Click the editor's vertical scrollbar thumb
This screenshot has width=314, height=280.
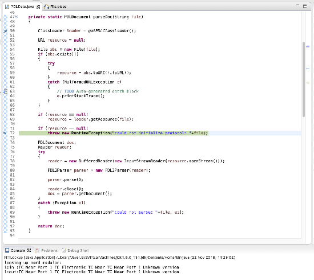[x=304, y=79]
